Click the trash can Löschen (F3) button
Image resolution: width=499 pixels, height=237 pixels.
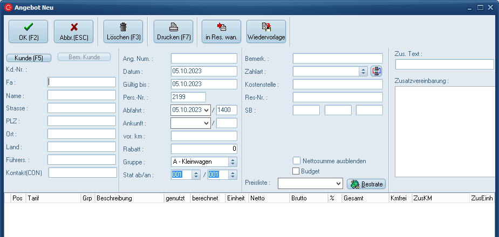pos(123,32)
